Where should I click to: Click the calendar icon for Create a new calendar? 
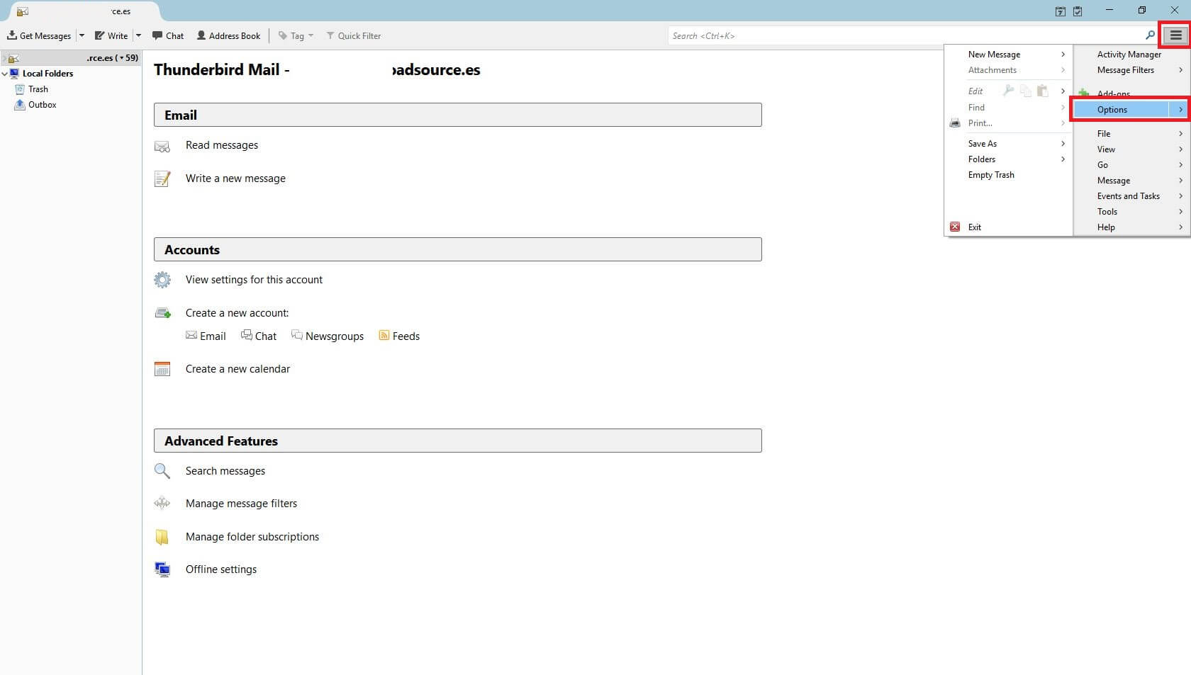(162, 369)
